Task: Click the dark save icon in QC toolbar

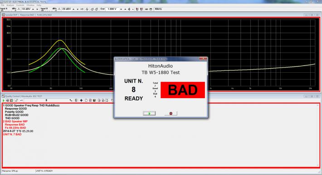Action: (x=94, y=100)
